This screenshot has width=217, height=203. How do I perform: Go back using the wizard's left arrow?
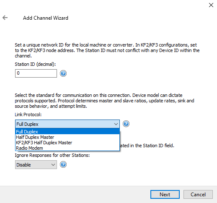click(x=5, y=18)
